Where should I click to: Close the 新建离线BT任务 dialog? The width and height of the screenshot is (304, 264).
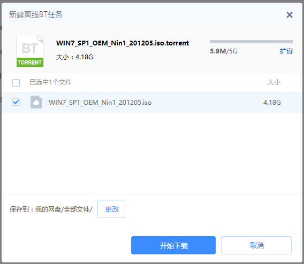coord(290,15)
